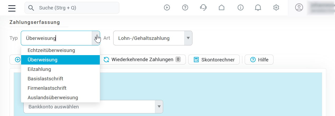Viewport: 335px width, 116px height.
Task: Open the hamburger navigation menu
Action: [12, 8]
